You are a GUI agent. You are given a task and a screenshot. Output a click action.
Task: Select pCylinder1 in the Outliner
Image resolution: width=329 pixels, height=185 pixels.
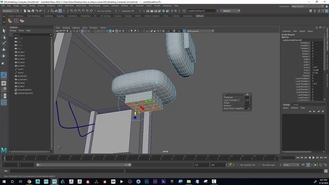coord(23,76)
